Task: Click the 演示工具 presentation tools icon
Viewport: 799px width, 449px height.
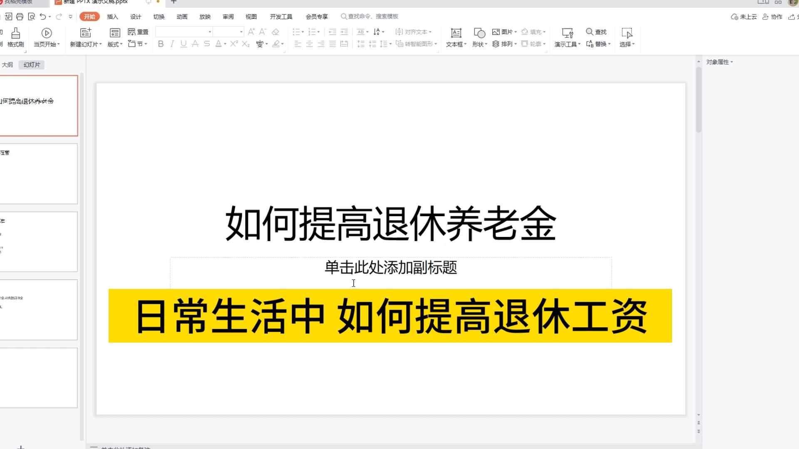Action: click(568, 33)
